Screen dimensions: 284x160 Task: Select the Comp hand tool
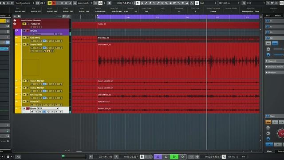pyautogui.click(x=170, y=3)
